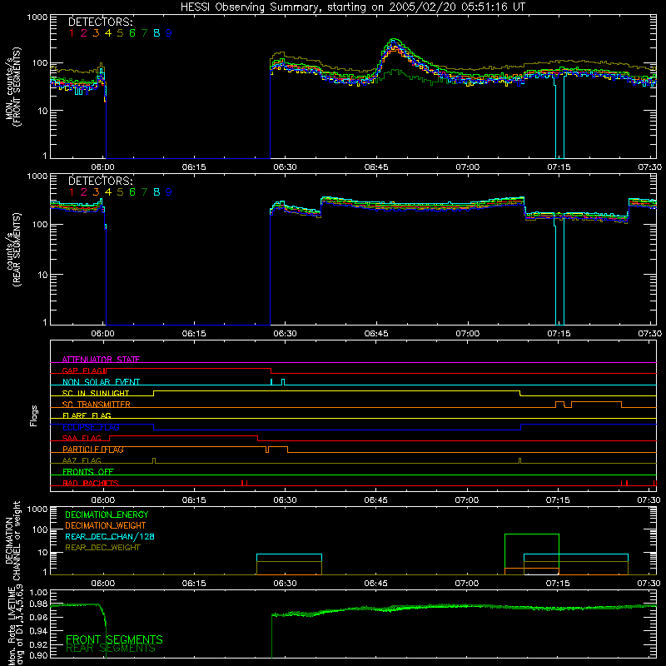Click dark green detector '7' in rear segments legend
Viewport: 666px width, 666px height.
click(x=144, y=192)
